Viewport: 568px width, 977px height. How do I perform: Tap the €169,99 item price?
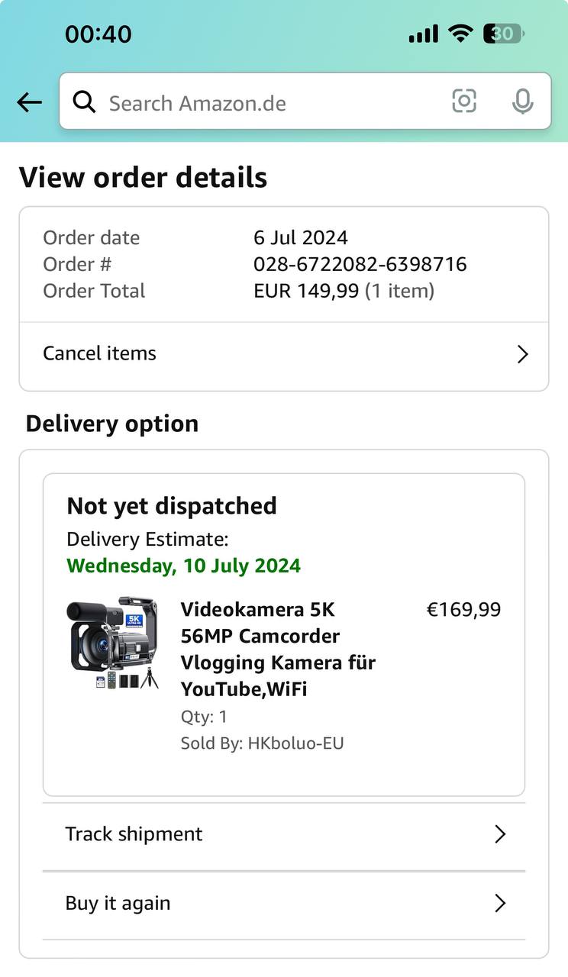(x=463, y=609)
